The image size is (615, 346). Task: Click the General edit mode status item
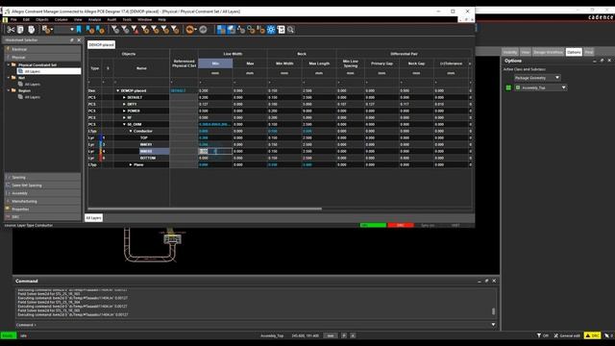coord(567,335)
